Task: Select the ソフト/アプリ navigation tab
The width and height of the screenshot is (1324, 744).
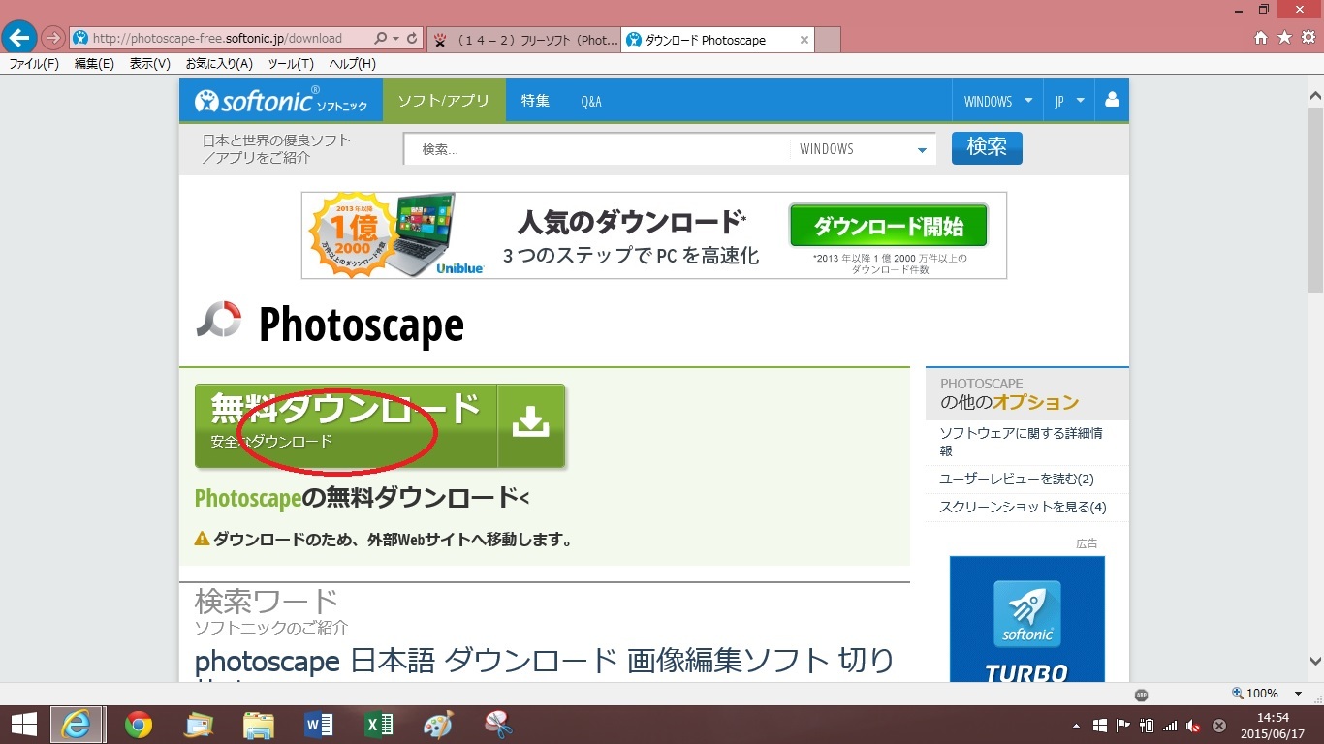Action: click(x=444, y=101)
